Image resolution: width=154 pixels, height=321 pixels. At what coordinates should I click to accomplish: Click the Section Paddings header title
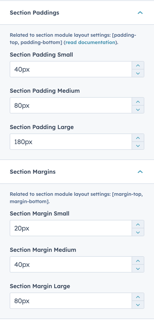click(x=34, y=13)
